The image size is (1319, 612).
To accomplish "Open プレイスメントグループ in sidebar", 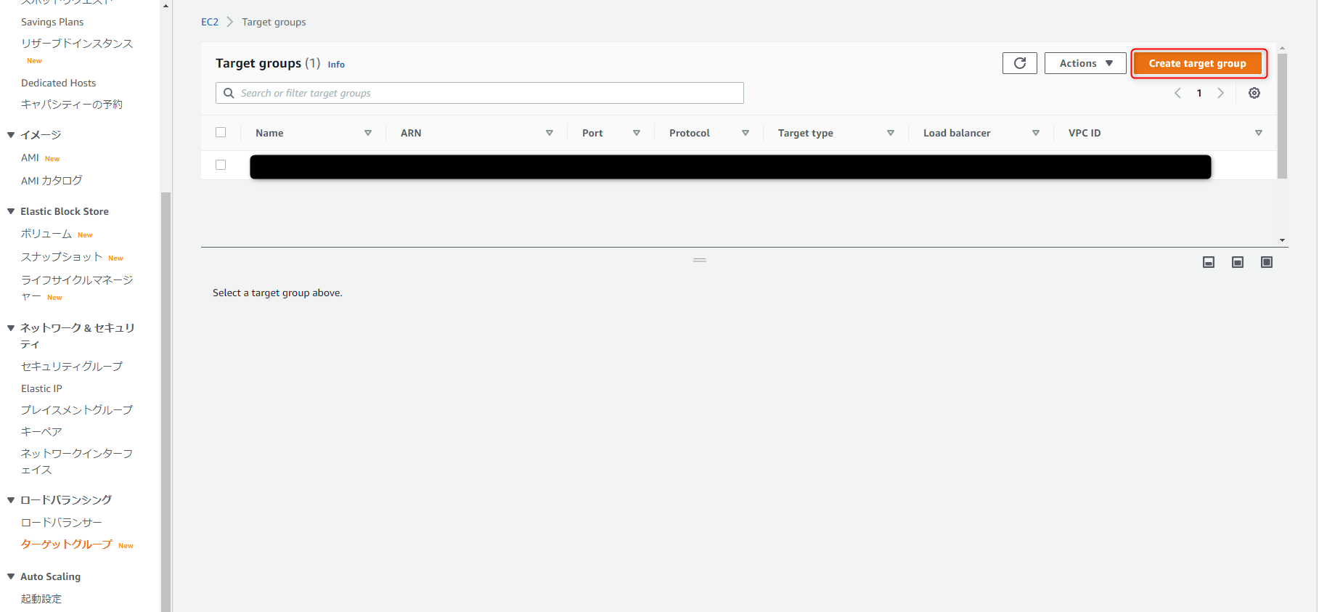I will [x=77, y=410].
